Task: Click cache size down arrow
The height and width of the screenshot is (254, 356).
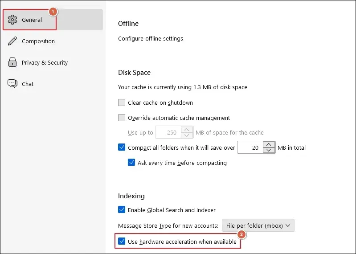Action: pyautogui.click(x=187, y=135)
